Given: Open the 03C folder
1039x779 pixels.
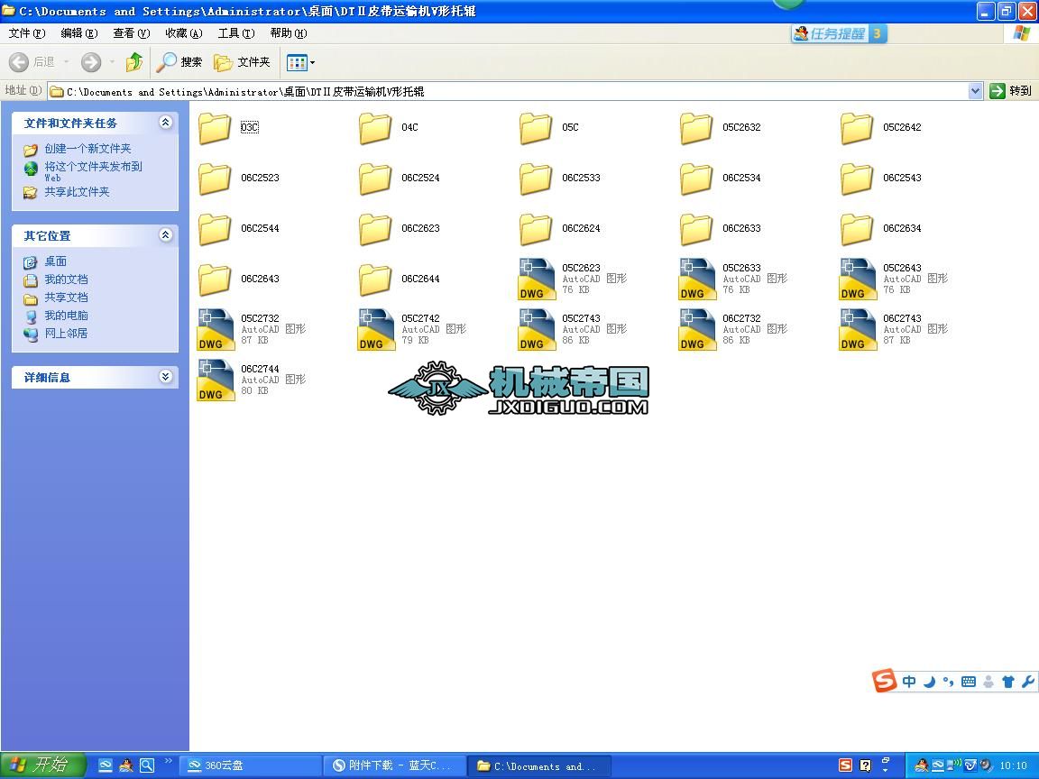Looking at the screenshot, I should (215, 128).
